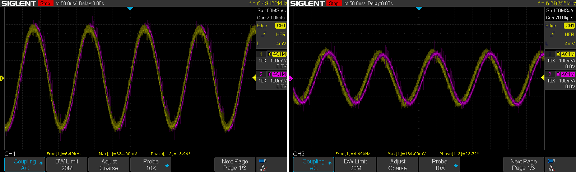The image size is (576, 172).
Task: Click the rising edge slope icon, left scope
Action: point(264,34)
